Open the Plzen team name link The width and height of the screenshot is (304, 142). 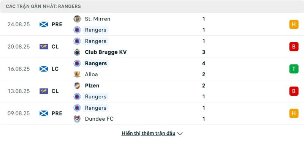(92, 86)
